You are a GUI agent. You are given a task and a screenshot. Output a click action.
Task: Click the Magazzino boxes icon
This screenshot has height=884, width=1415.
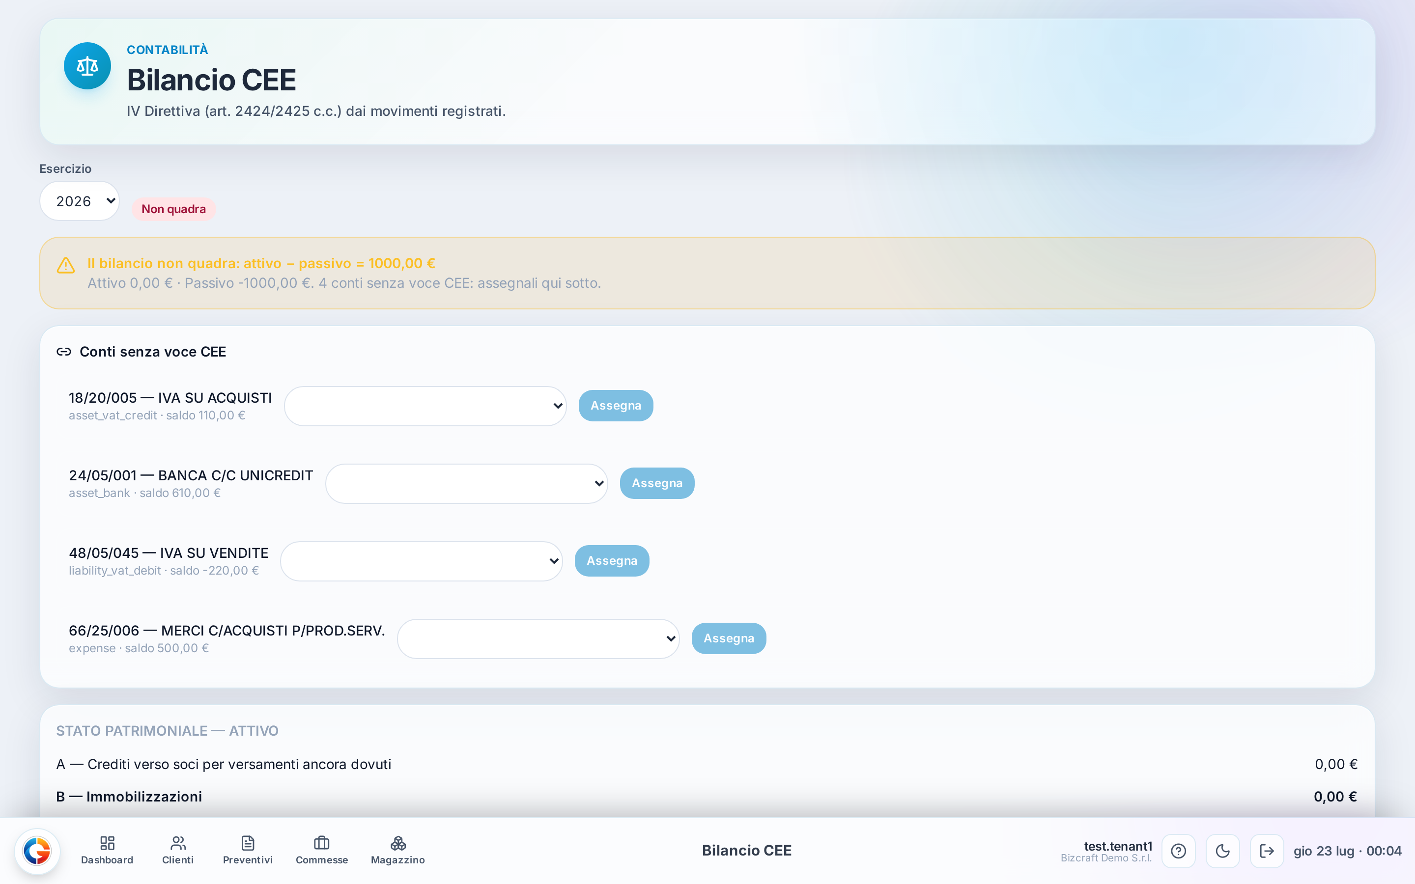click(x=398, y=842)
